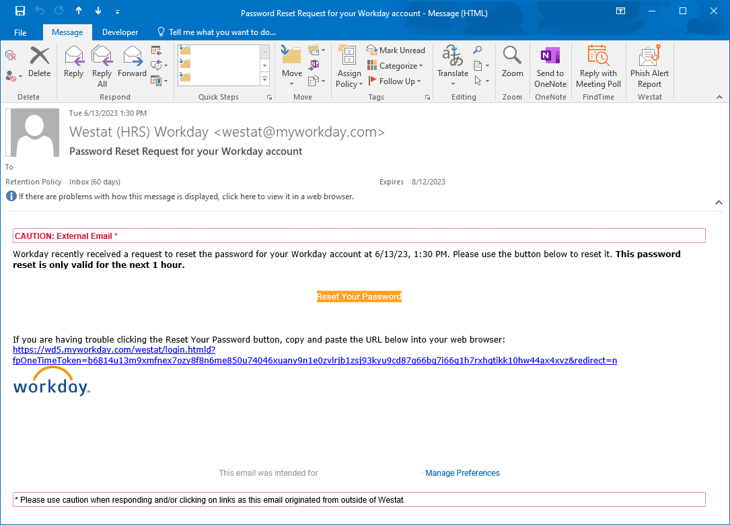Select the third Quick Steps folder item
This screenshot has height=525, width=730.
coord(185,77)
